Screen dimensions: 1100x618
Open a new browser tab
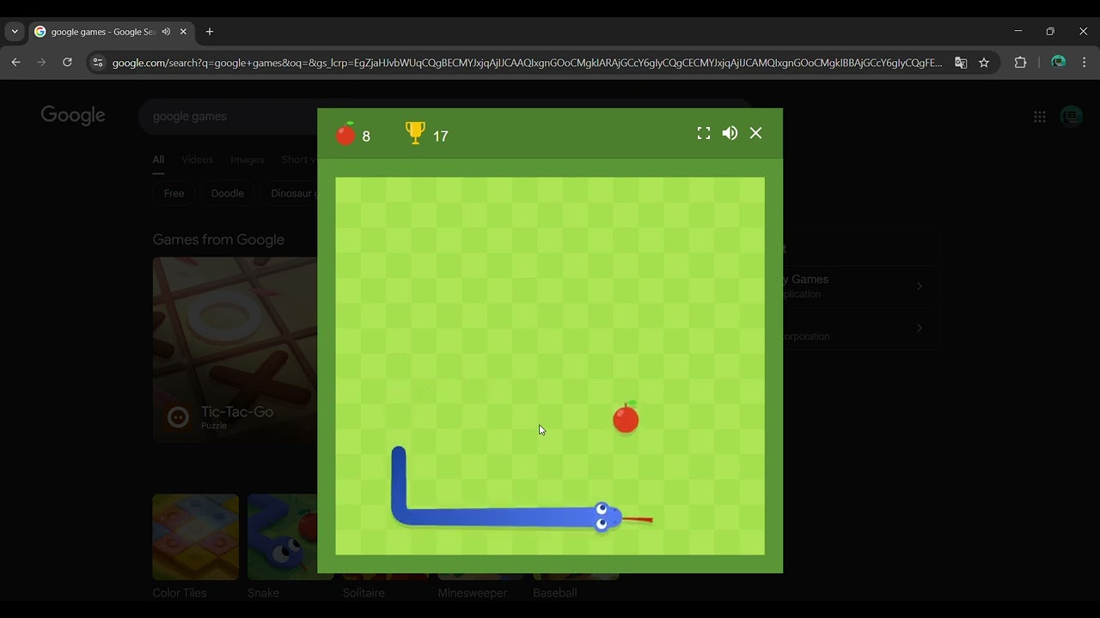coord(210,32)
